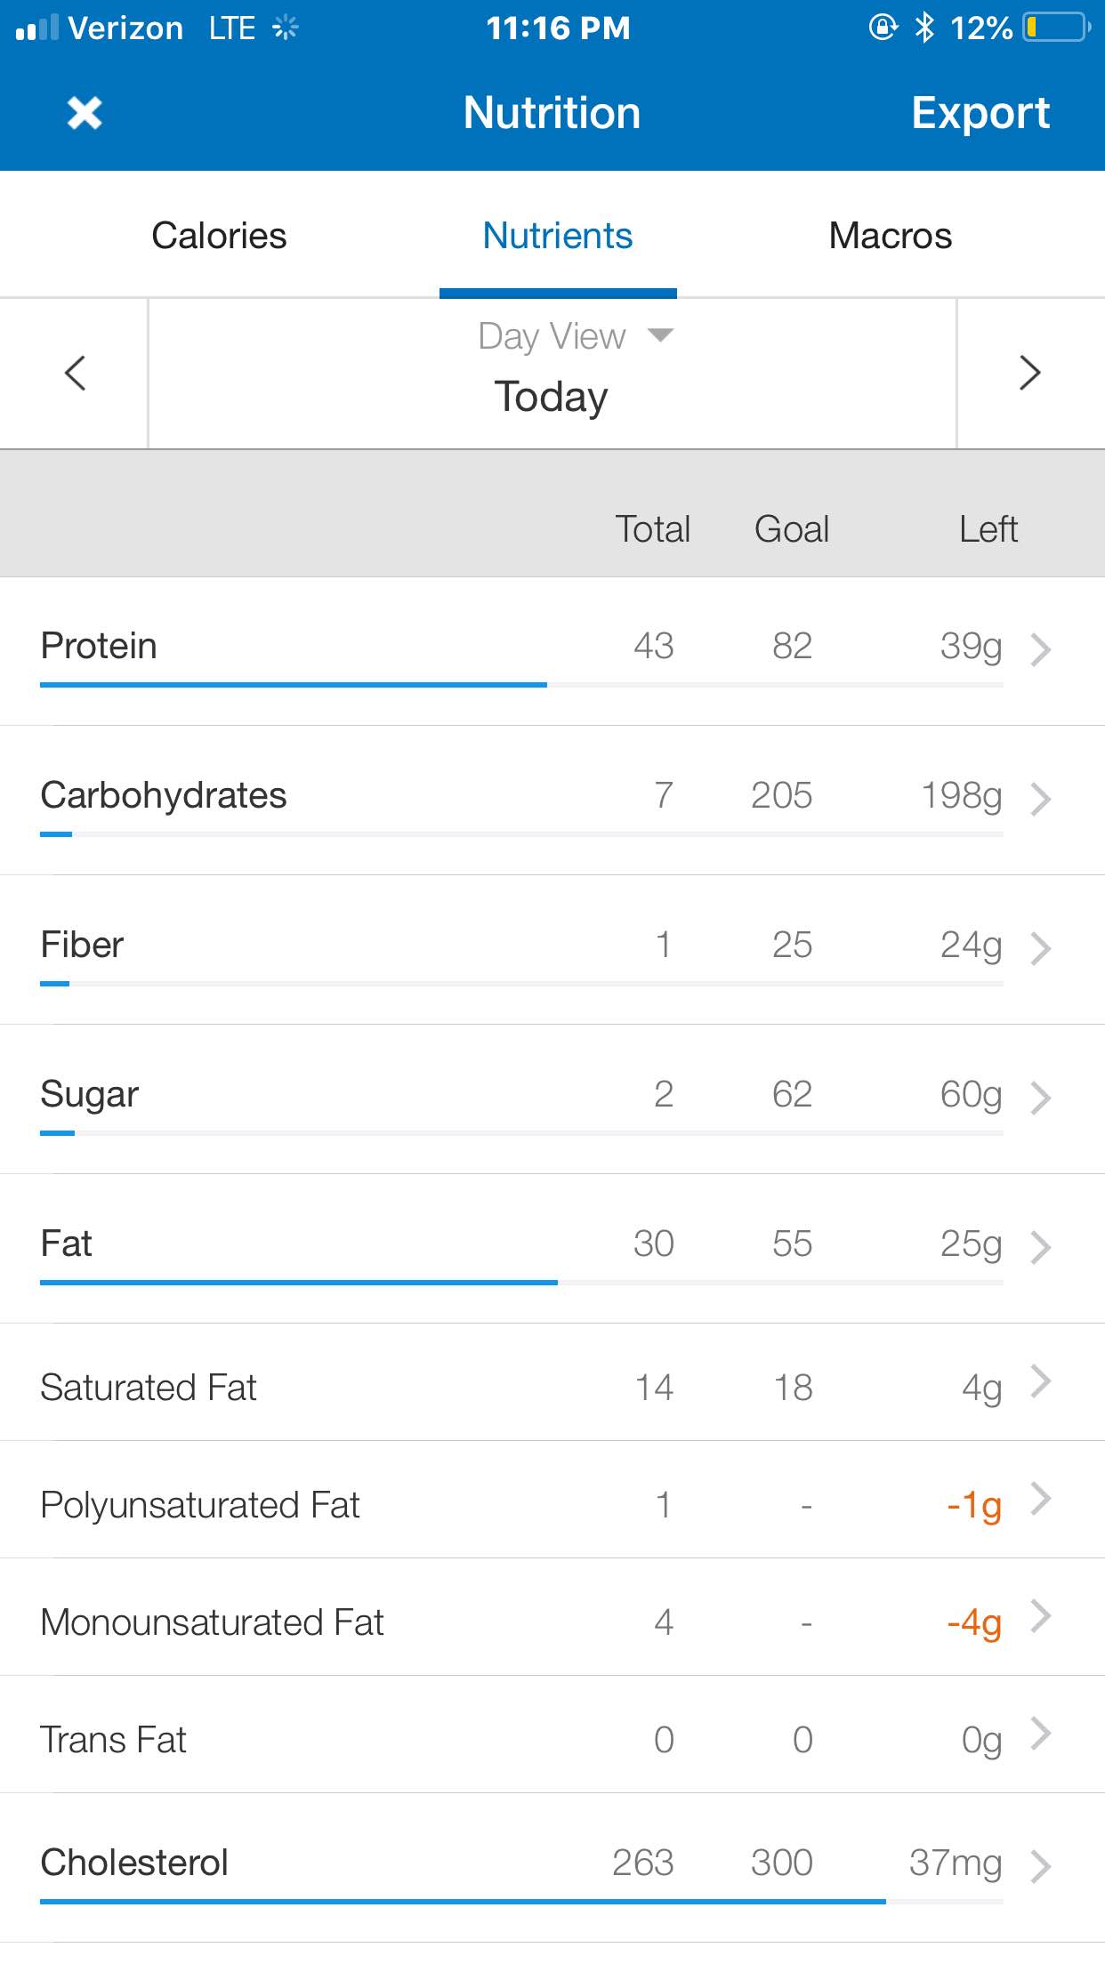Switch to the Calories tab

[219, 236]
